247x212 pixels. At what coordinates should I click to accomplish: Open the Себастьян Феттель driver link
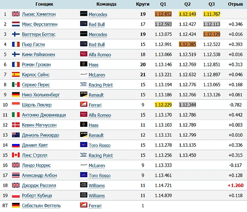pos(41,206)
